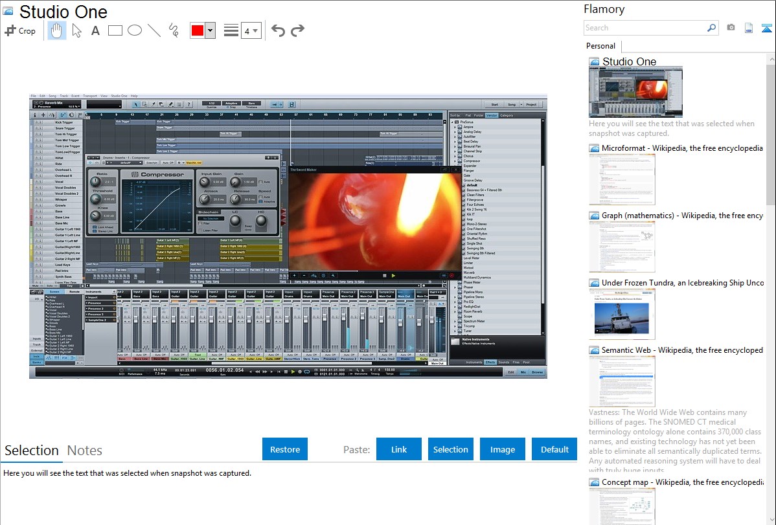Screen dimensions: 776x525
Task: Activate the hand pan tool
Action: coord(57,30)
